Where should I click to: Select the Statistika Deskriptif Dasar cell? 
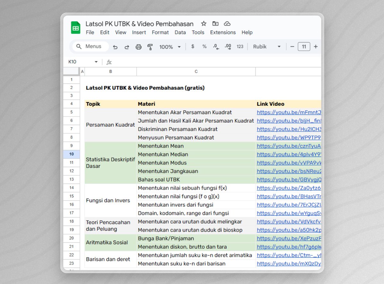pyautogui.click(x=110, y=163)
